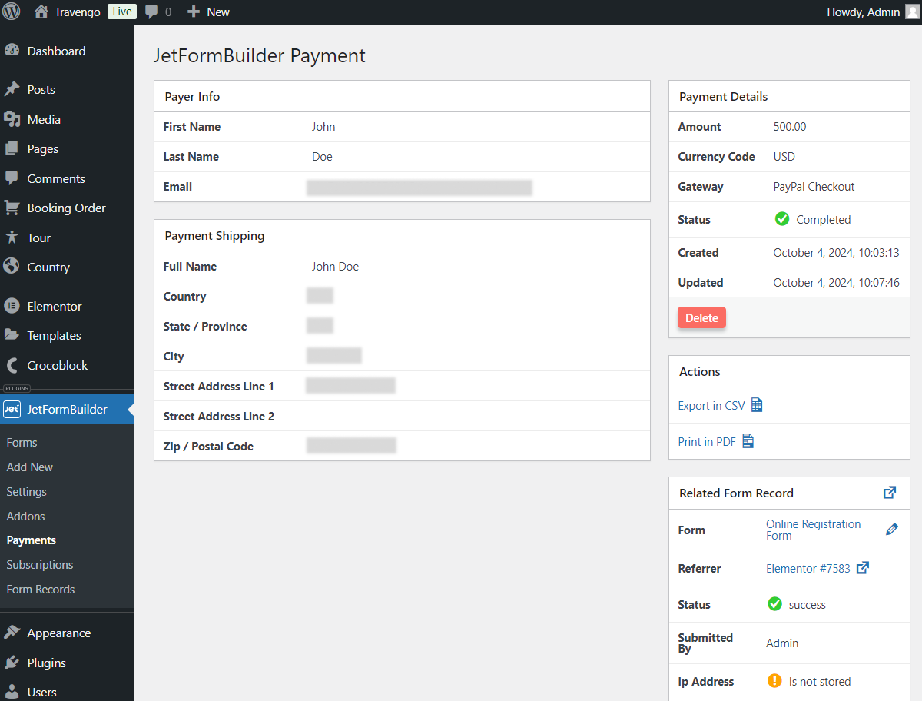Click the pencil icon next to Online Registration Form
Image resolution: width=922 pixels, height=701 pixels.
pos(891,529)
